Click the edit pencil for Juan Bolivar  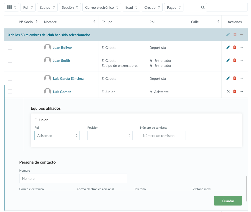point(228,47)
